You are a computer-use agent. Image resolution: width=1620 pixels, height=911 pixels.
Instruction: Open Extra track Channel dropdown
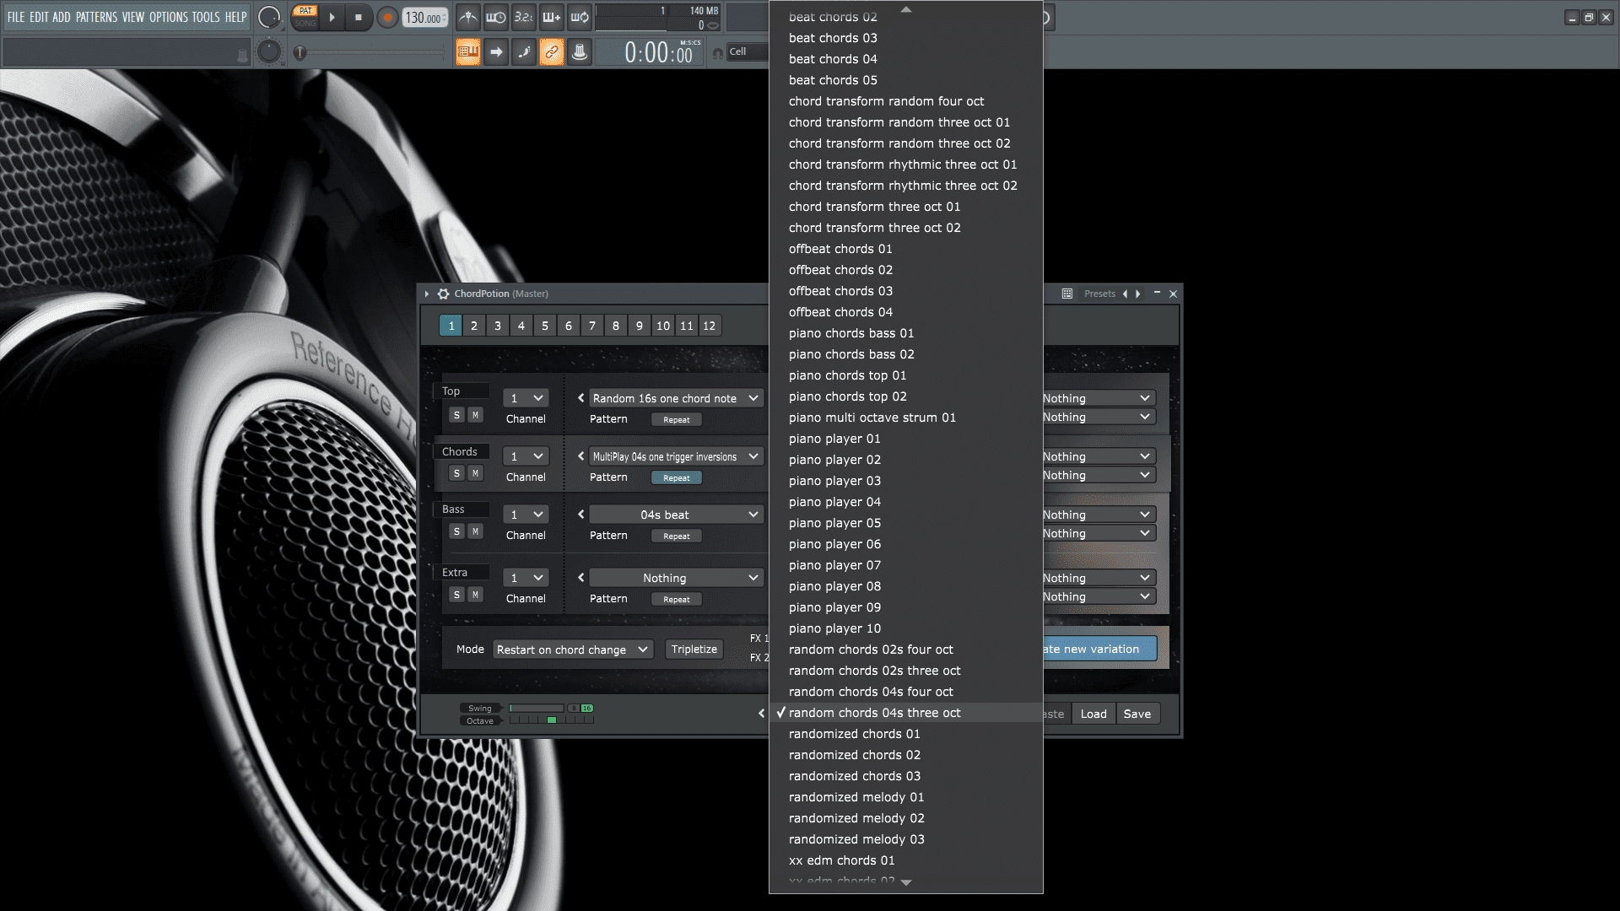tap(526, 578)
